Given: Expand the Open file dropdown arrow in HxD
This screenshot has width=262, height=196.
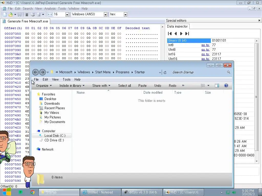Looking at the screenshot, I should [15, 15].
